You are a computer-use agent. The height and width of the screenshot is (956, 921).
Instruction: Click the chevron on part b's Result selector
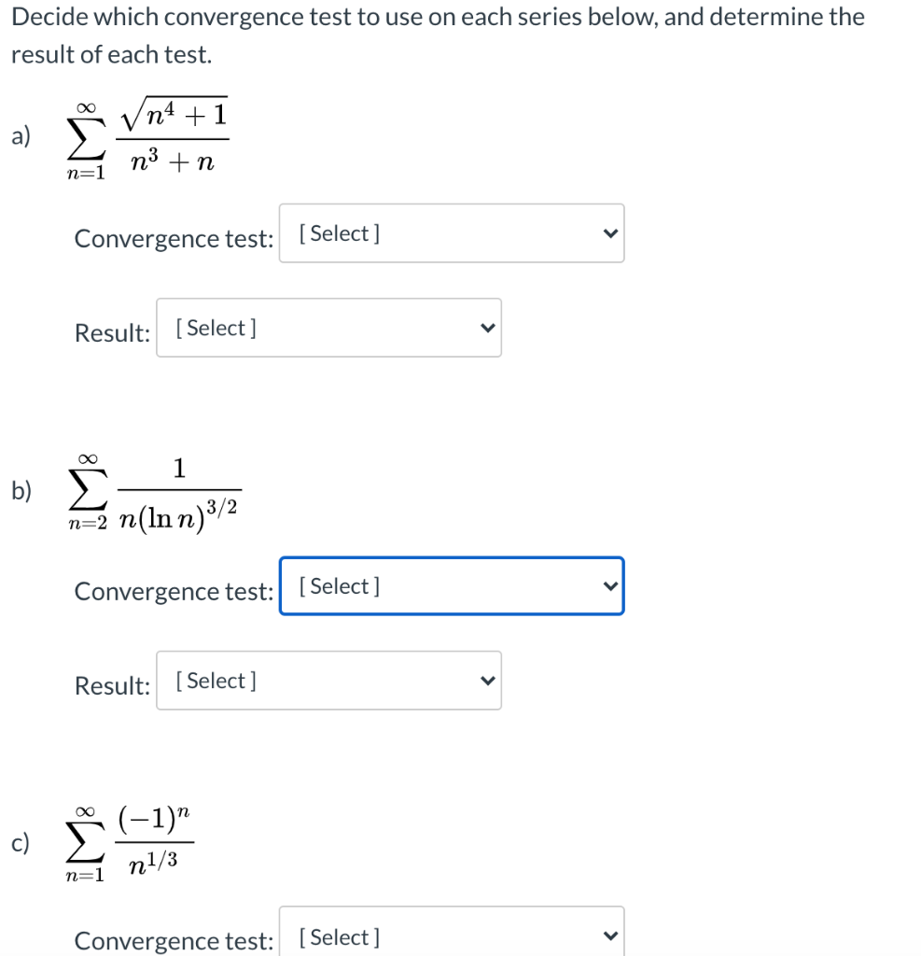(x=486, y=681)
